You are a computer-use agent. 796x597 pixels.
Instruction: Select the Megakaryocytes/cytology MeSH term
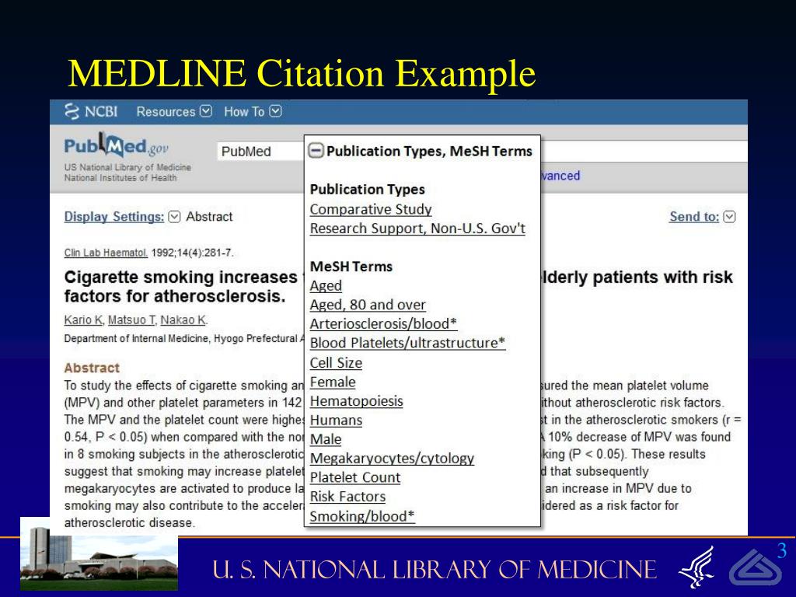pyautogui.click(x=392, y=459)
